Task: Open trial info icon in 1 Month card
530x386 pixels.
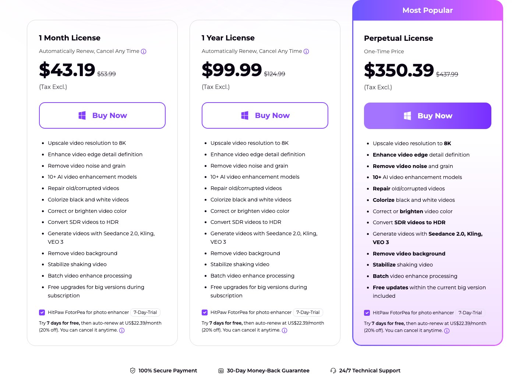Action: (122, 330)
